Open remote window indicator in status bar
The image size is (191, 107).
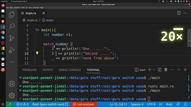(10, 104)
